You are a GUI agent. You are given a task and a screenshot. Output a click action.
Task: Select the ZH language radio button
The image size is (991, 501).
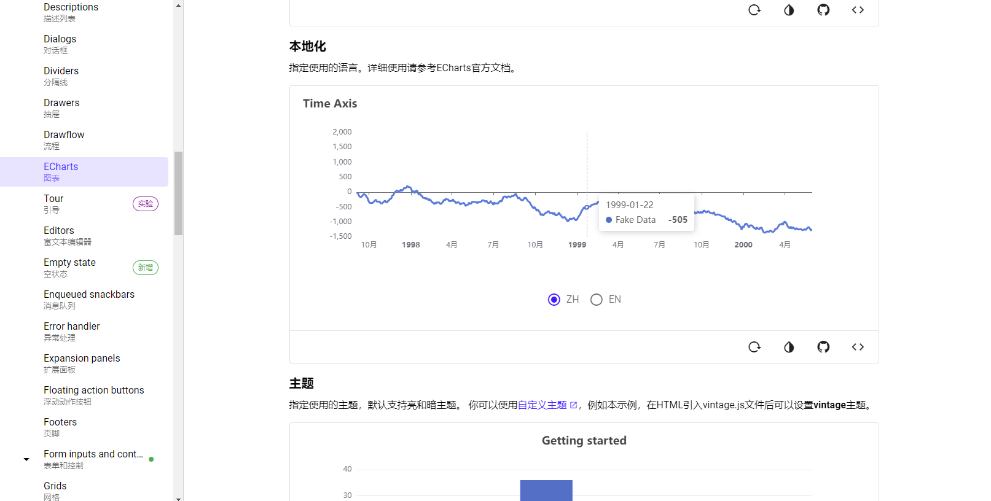click(x=554, y=300)
